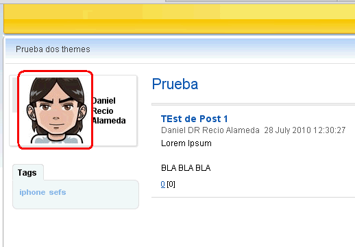Click the grey strip left of the avatar
Image resolution: width=355 pixels, height=247 pixels.
[14, 95]
